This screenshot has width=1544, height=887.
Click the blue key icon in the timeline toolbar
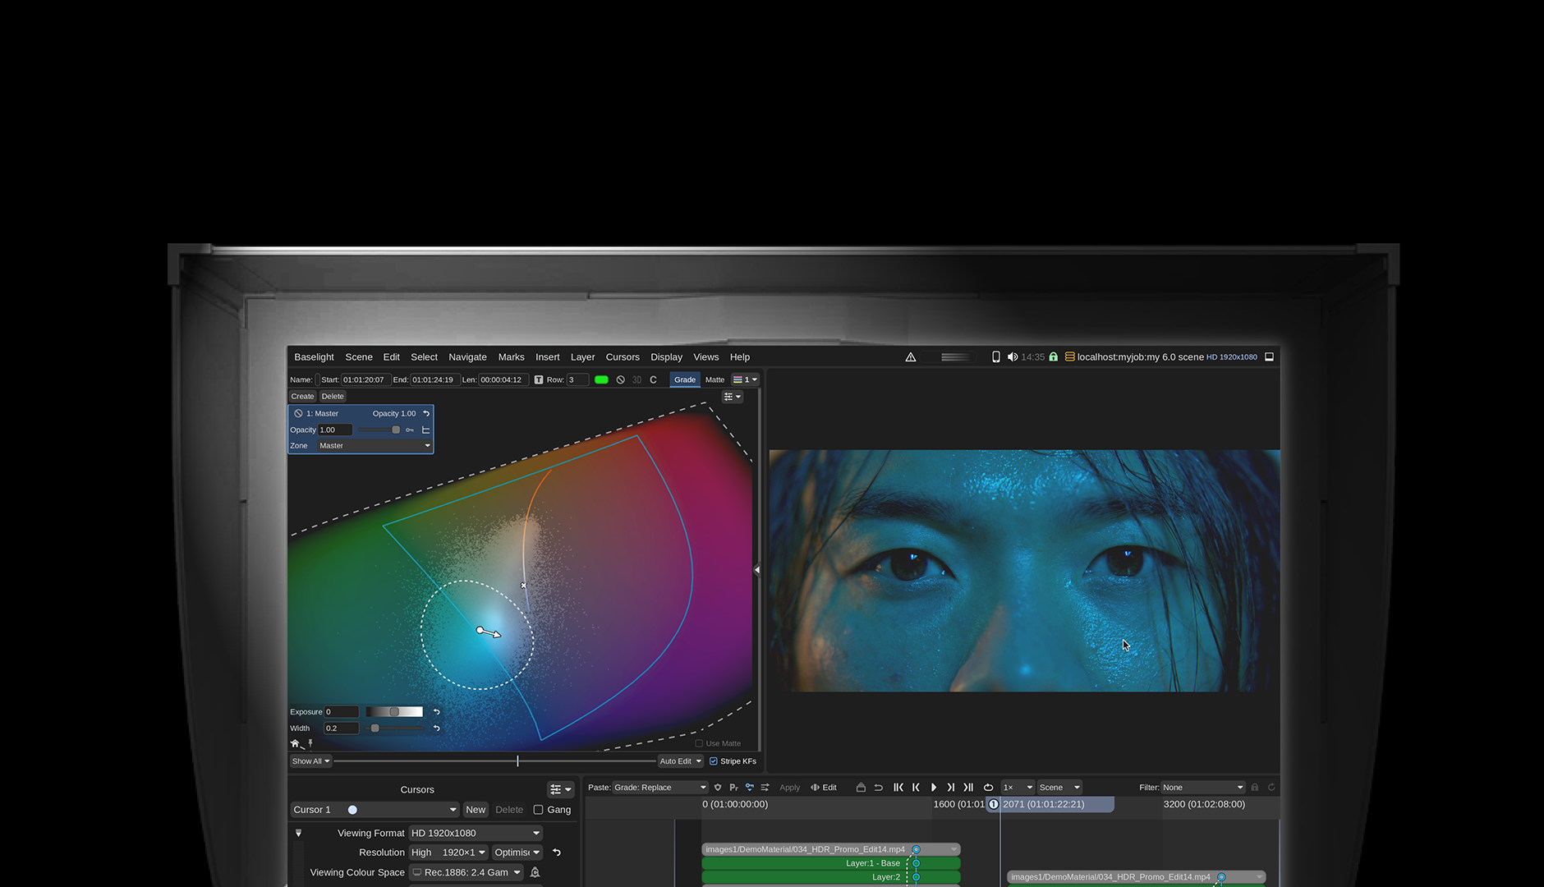pos(749,788)
